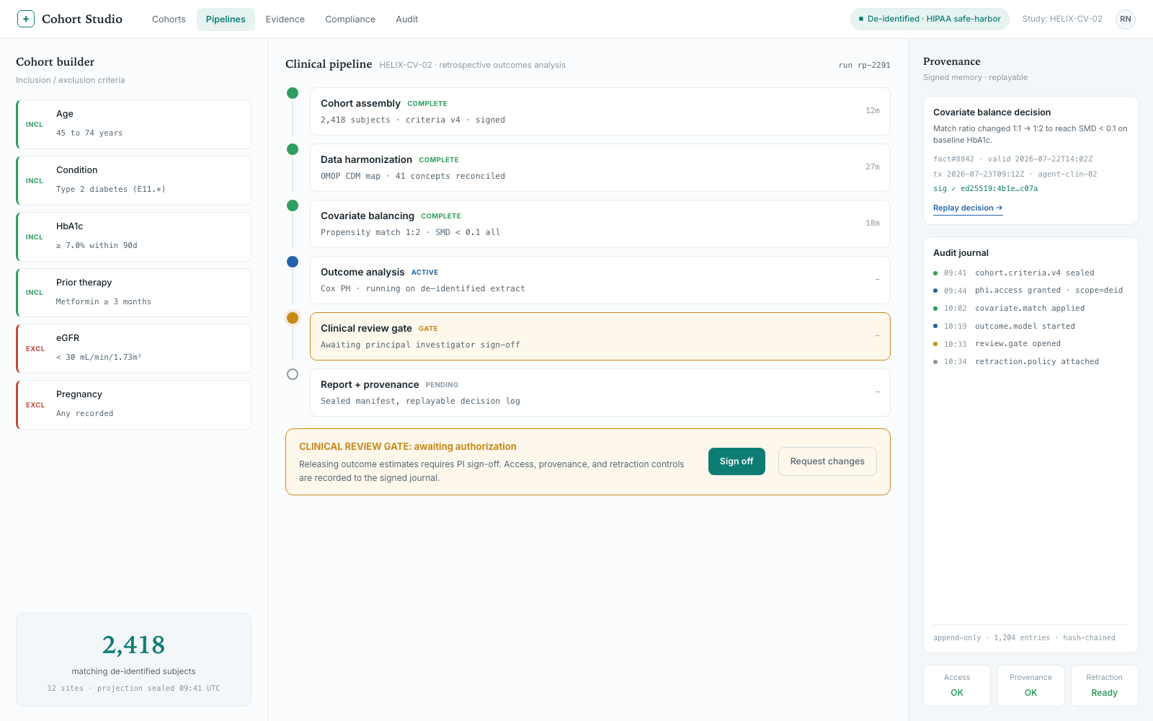Follow the Replay decision link
The height and width of the screenshot is (721, 1153).
tap(968, 208)
